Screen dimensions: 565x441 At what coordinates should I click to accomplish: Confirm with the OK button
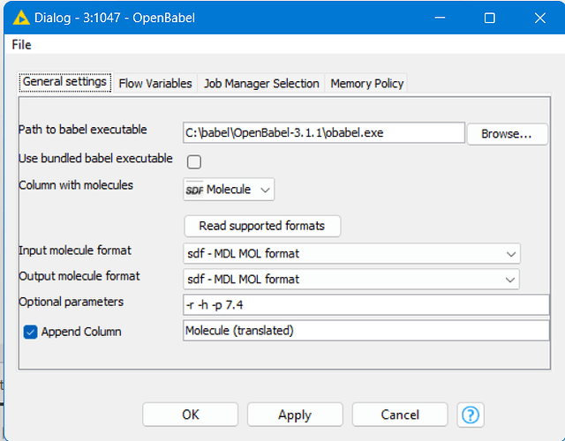point(191,415)
